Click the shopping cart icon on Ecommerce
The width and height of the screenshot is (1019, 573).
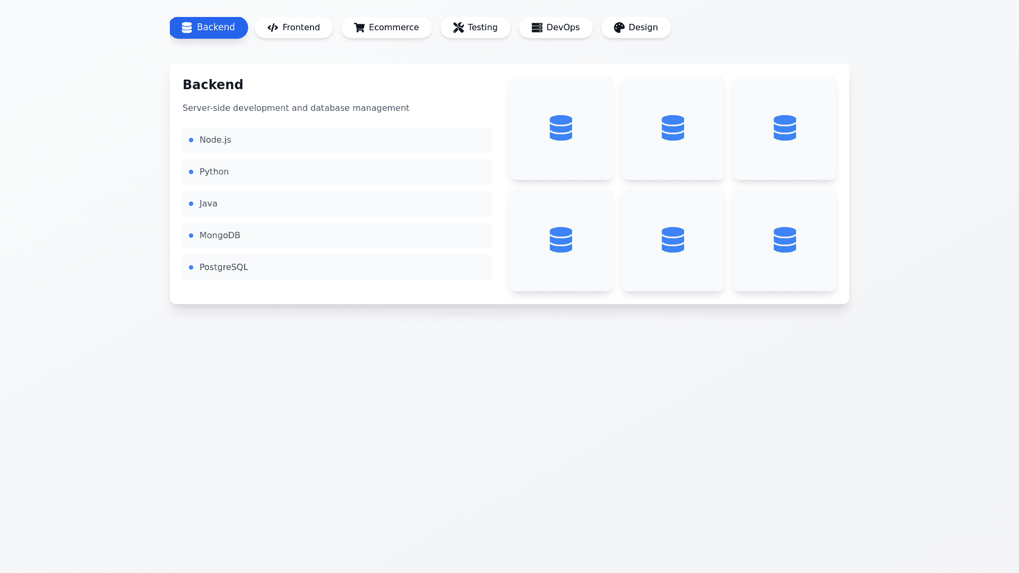pos(359,27)
